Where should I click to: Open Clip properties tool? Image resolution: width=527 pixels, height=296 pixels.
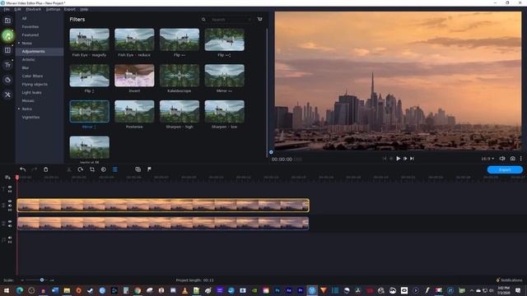(x=115, y=169)
